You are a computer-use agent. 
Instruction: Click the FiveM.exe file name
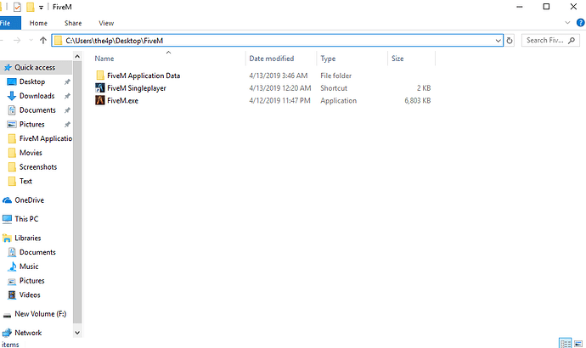click(x=122, y=100)
